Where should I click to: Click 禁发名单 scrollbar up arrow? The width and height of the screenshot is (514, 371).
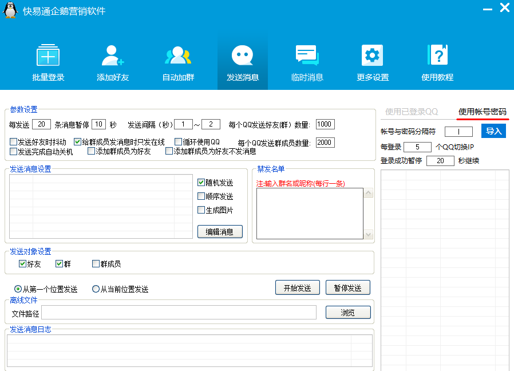(369, 193)
